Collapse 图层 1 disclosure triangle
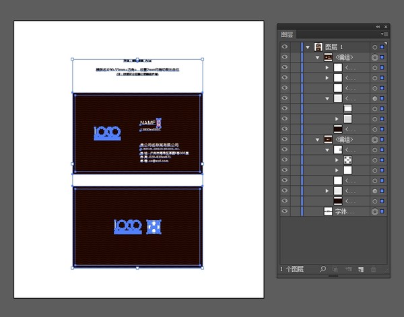Image resolution: width=404 pixels, height=317 pixels. [x=308, y=47]
